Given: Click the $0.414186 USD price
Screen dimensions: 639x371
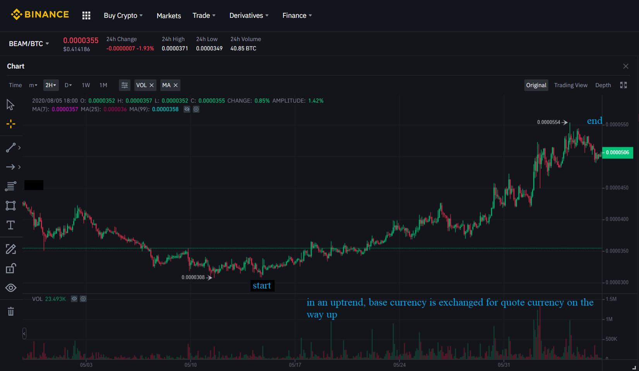Looking at the screenshot, I should pos(77,49).
